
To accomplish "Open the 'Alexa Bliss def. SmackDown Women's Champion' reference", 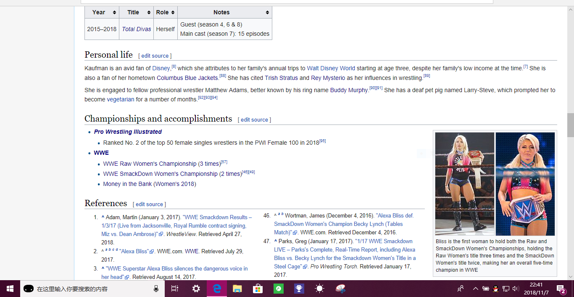I will coord(344,224).
